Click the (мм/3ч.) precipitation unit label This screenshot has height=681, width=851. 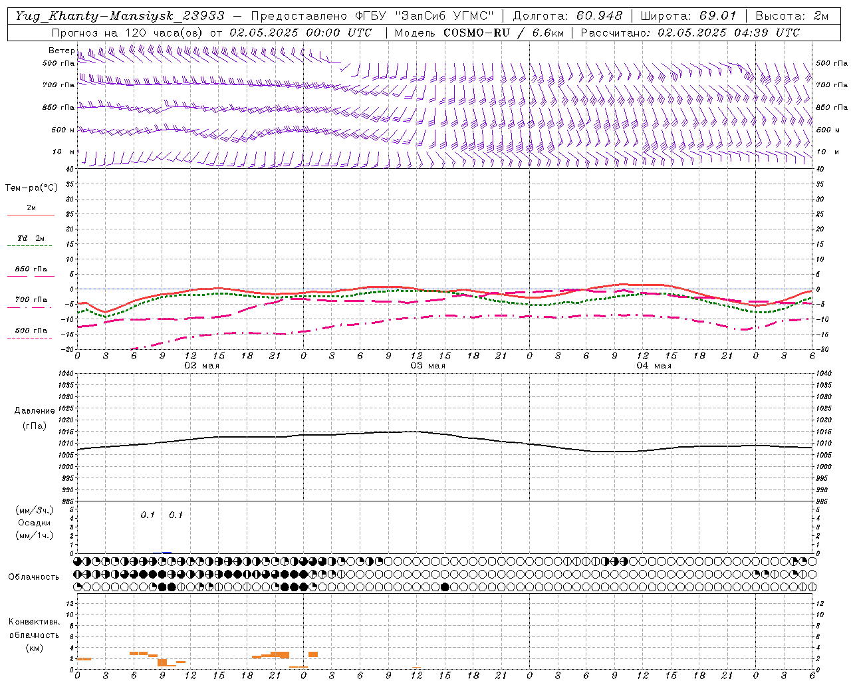[x=35, y=510]
